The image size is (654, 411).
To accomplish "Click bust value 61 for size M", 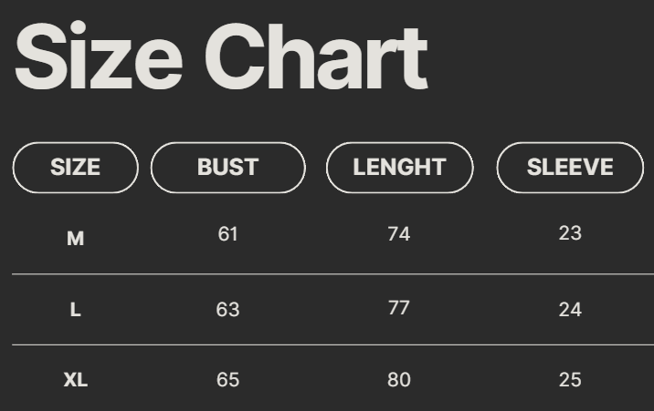I will (x=228, y=234).
